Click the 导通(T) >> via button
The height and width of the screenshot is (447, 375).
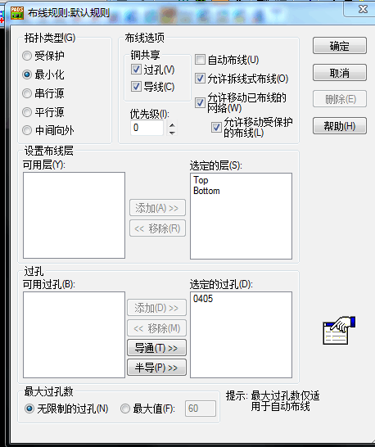pos(156,347)
